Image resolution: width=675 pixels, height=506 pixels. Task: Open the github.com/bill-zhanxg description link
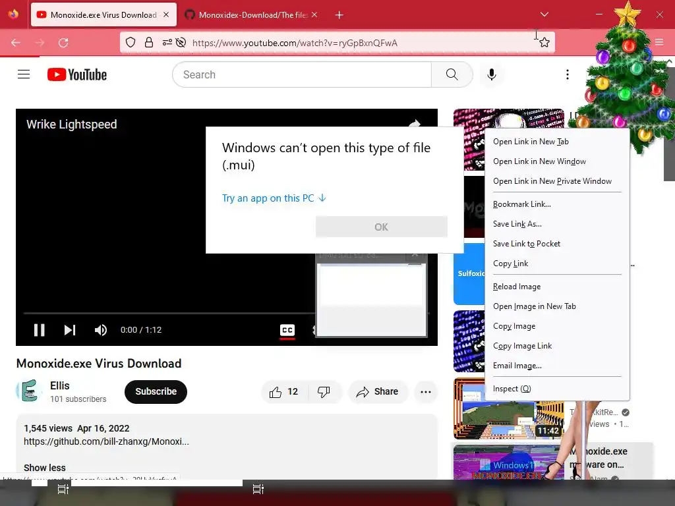106,441
